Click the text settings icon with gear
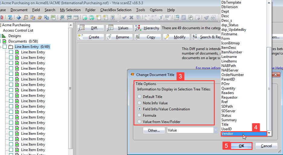This screenshot has width=283, height=155. coord(10,17)
